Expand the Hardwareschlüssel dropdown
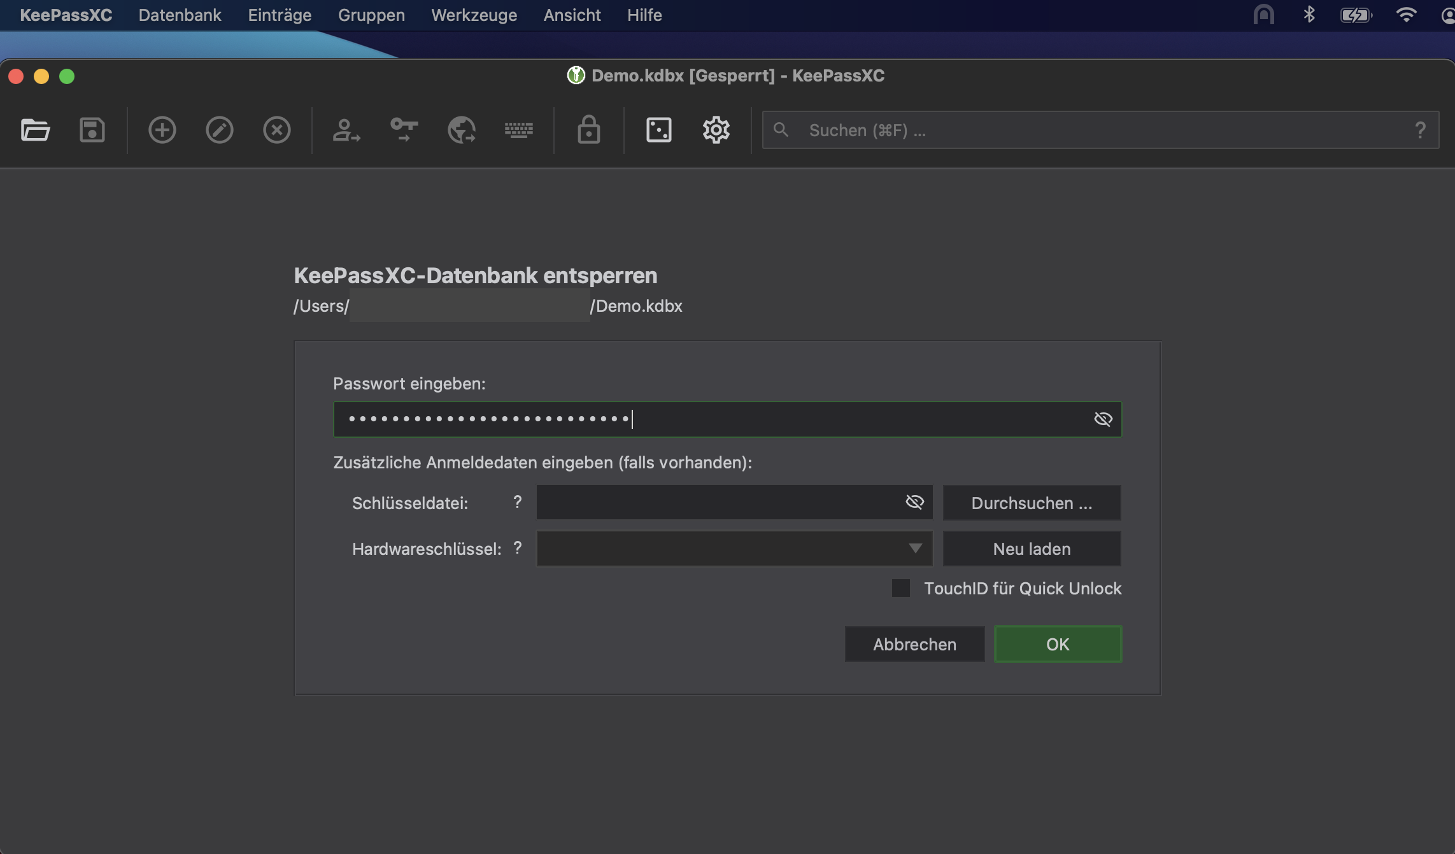1455x854 pixels. 915,549
